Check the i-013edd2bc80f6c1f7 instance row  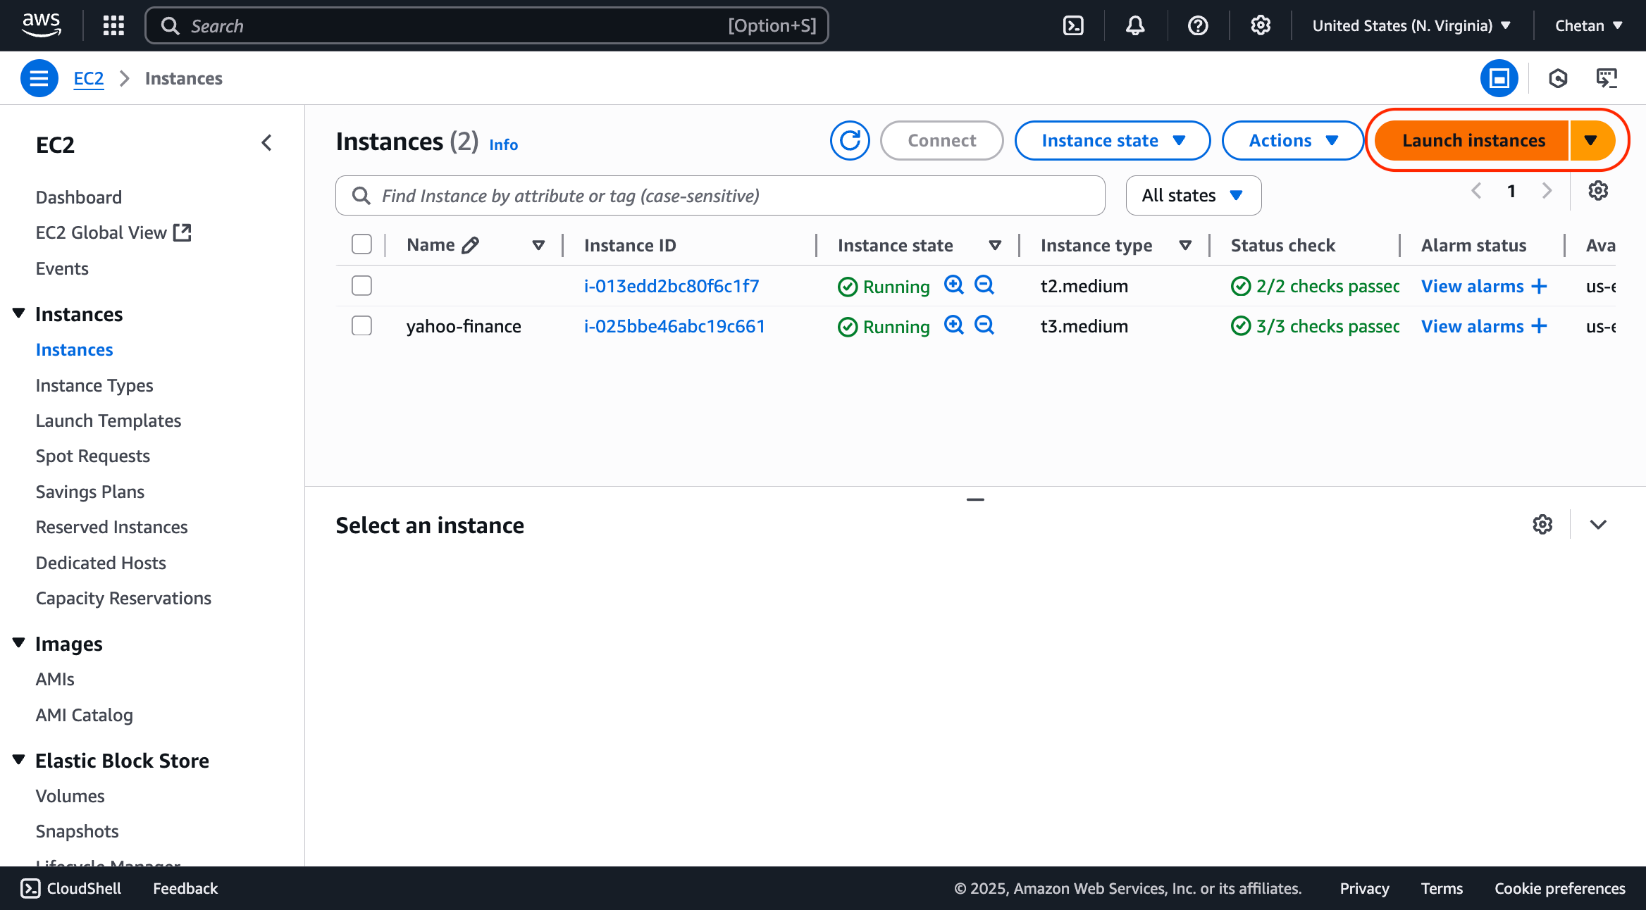point(361,286)
